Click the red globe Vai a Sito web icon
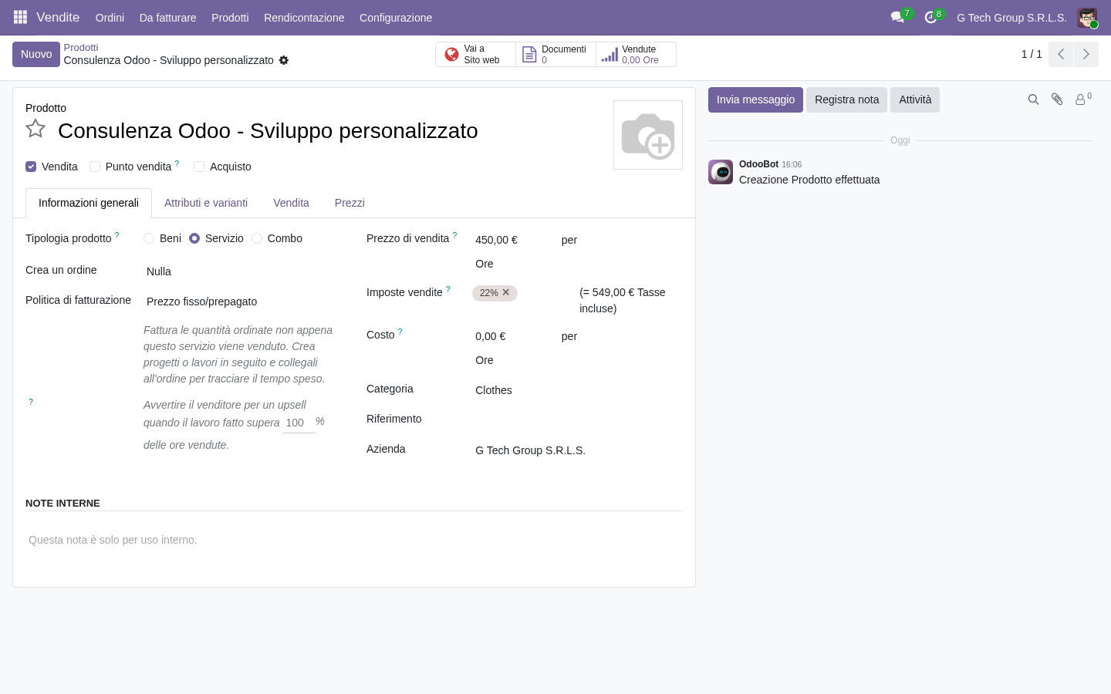Screen dimensions: 1111x694 click(x=452, y=55)
